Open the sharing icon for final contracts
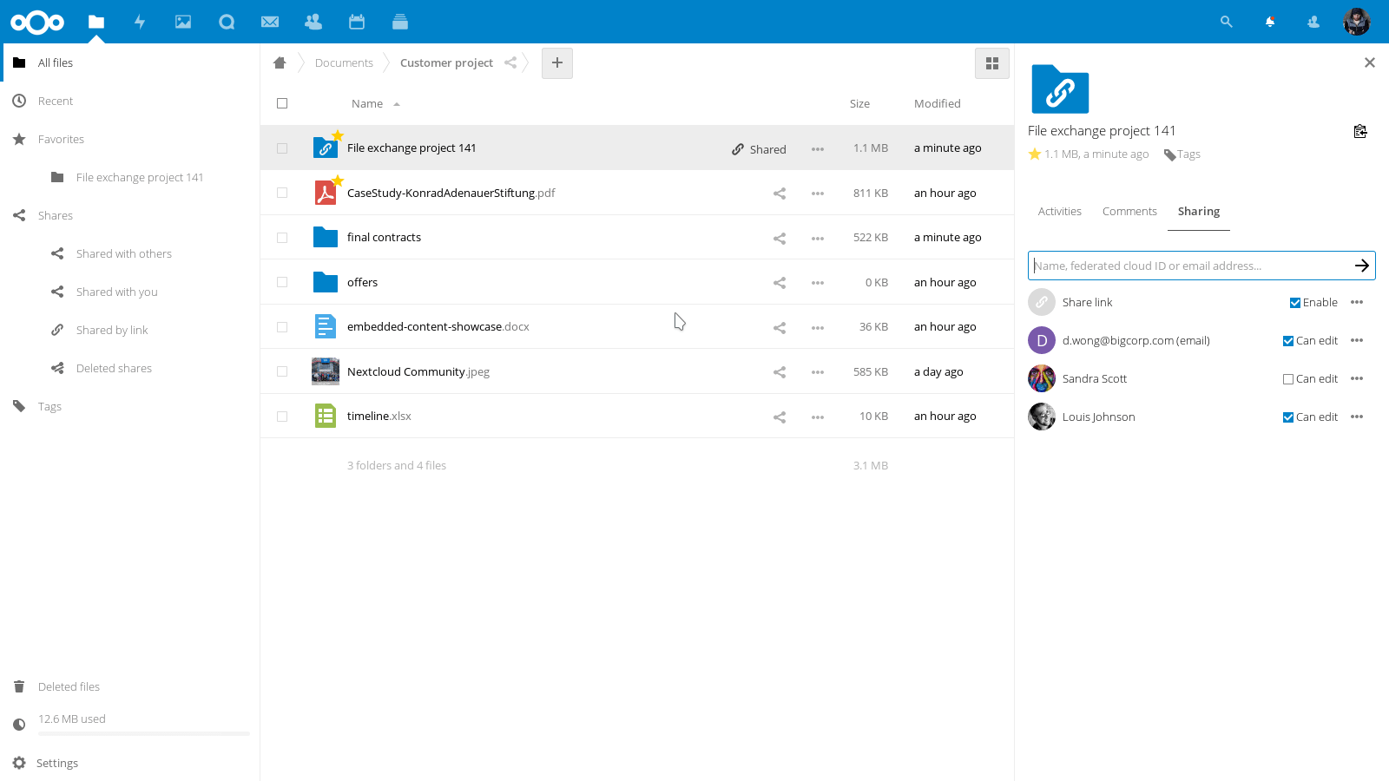This screenshot has height=781, width=1389. click(x=779, y=237)
